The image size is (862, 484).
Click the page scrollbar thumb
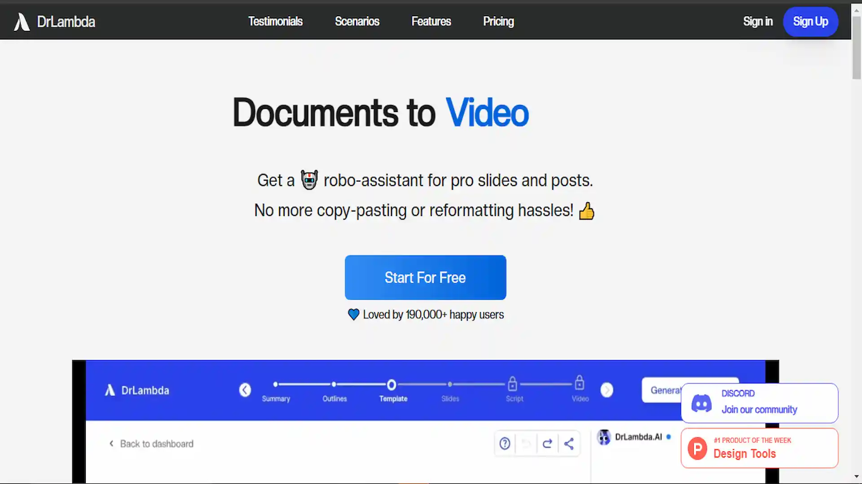(x=857, y=47)
